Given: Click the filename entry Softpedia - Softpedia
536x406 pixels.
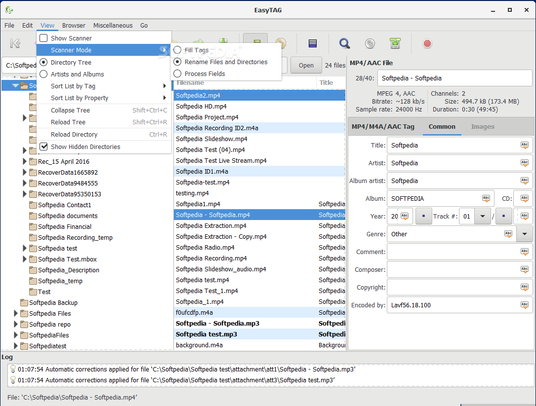Looking at the screenshot, I should coord(454,78).
